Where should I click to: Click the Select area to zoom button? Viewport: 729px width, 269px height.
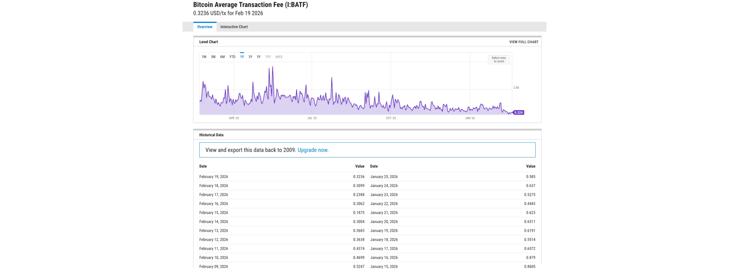pos(498,60)
